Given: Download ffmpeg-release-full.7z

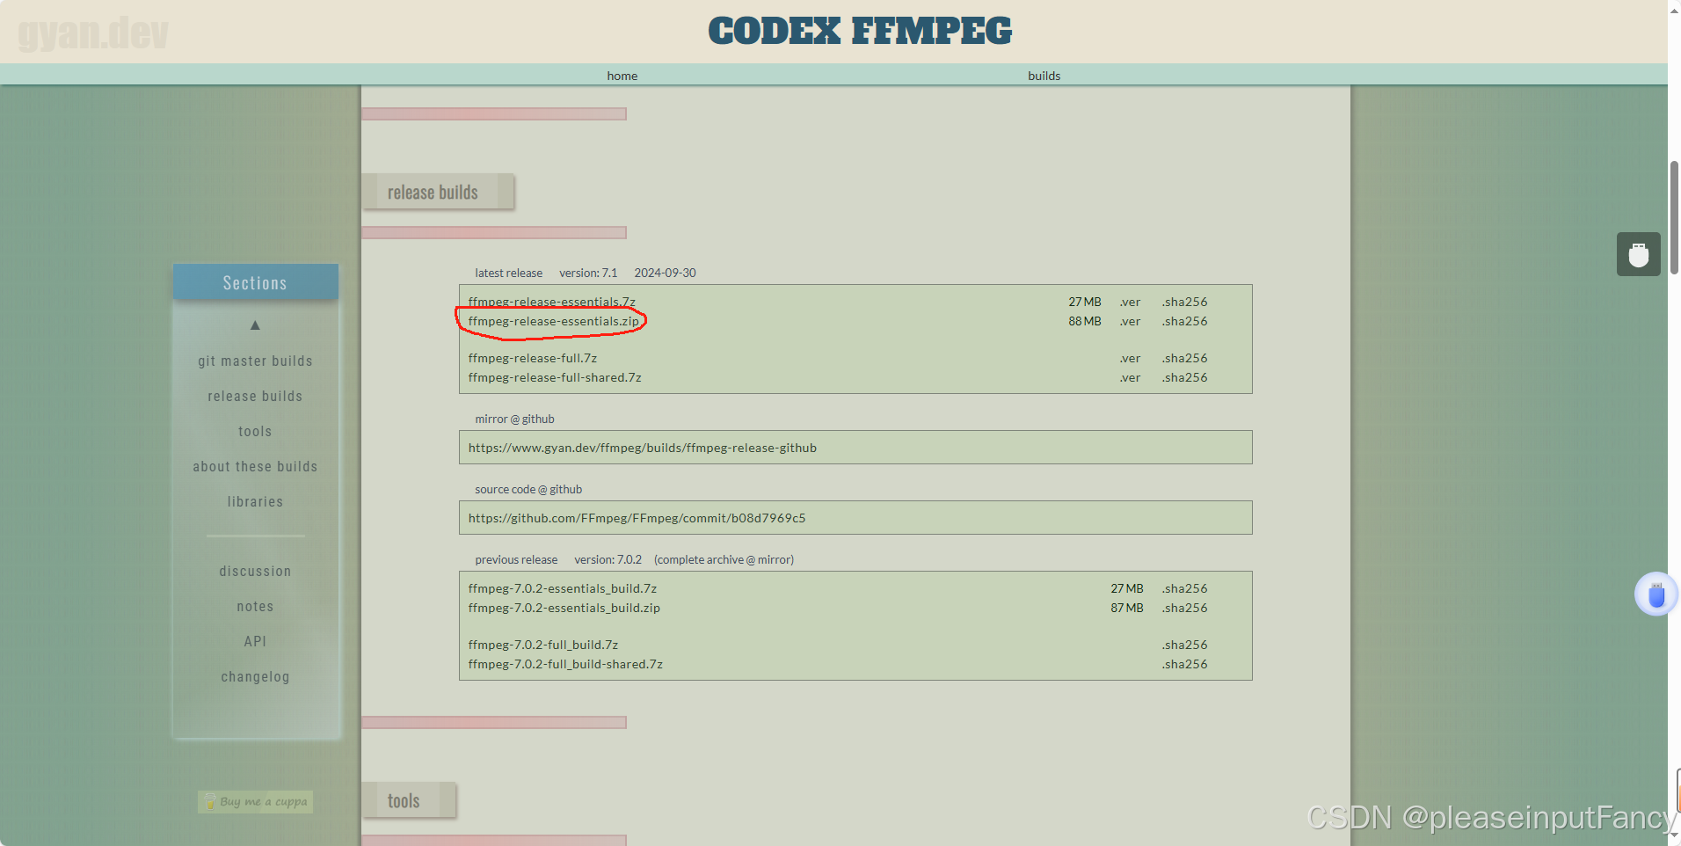Looking at the screenshot, I should (533, 358).
